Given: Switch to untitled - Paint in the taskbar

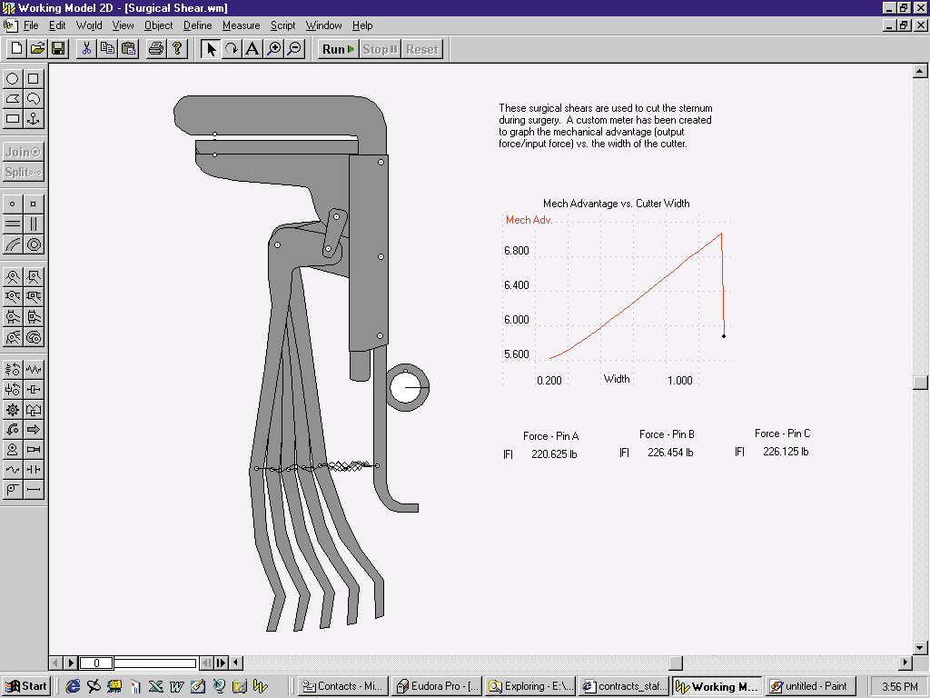Looking at the screenshot, I should tap(811, 686).
